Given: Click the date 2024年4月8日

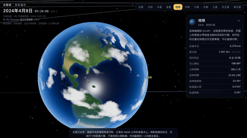Looking at the screenshot, I should 17,11.
